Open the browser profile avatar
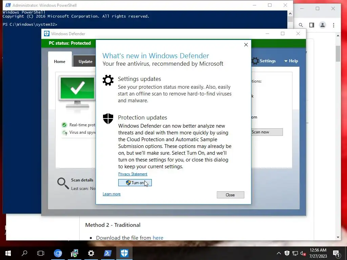This screenshot has height=260, width=347. (x=323, y=25)
